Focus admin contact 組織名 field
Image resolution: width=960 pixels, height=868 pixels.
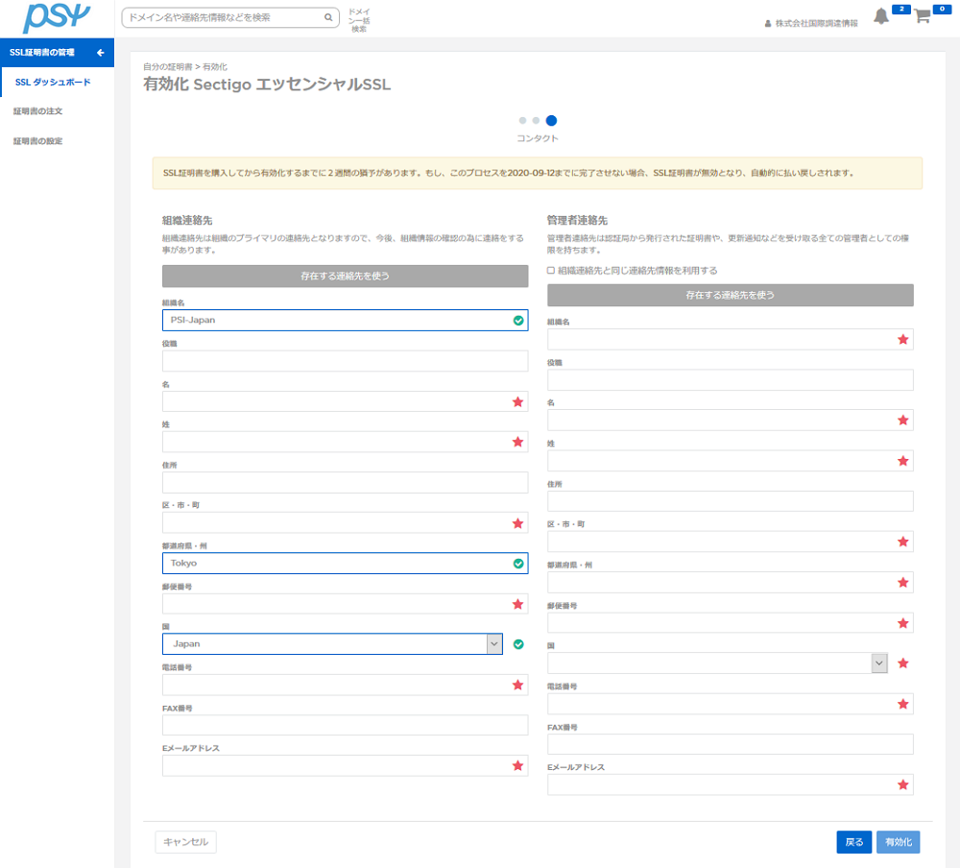[x=730, y=339]
